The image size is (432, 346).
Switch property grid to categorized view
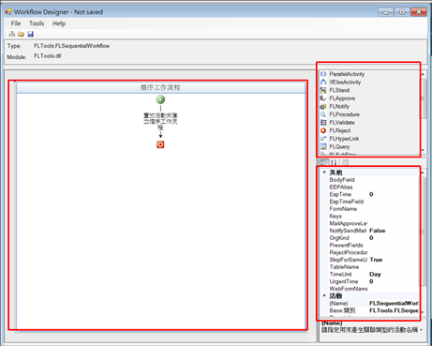coord(324,162)
